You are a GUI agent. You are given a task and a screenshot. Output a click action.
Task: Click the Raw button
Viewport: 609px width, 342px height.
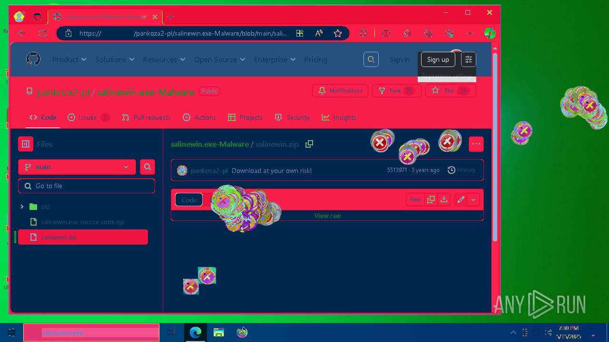tap(415, 199)
